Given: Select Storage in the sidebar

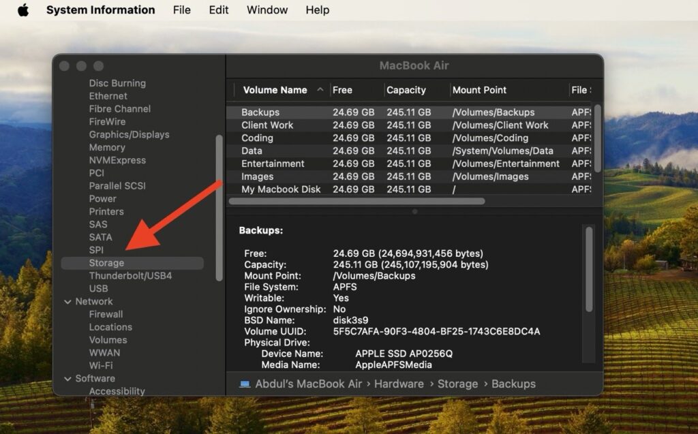Looking at the screenshot, I should pyautogui.click(x=106, y=263).
